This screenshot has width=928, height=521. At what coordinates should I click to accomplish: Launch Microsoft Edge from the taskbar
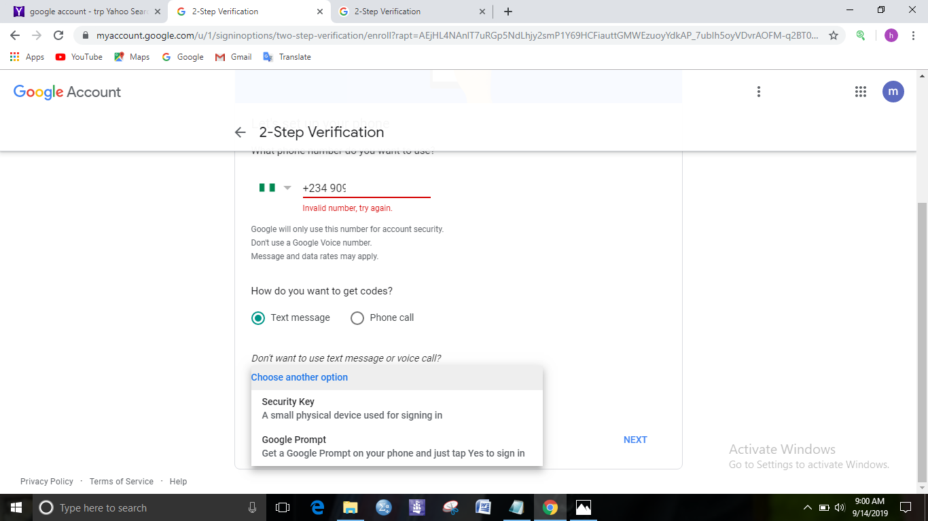(317, 507)
